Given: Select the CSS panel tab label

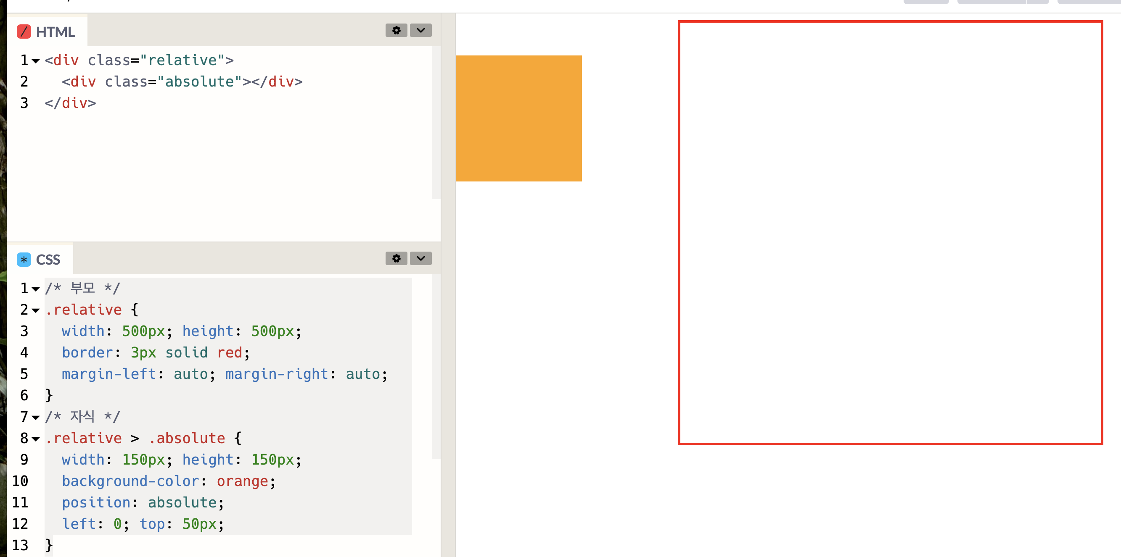Looking at the screenshot, I should [x=48, y=260].
